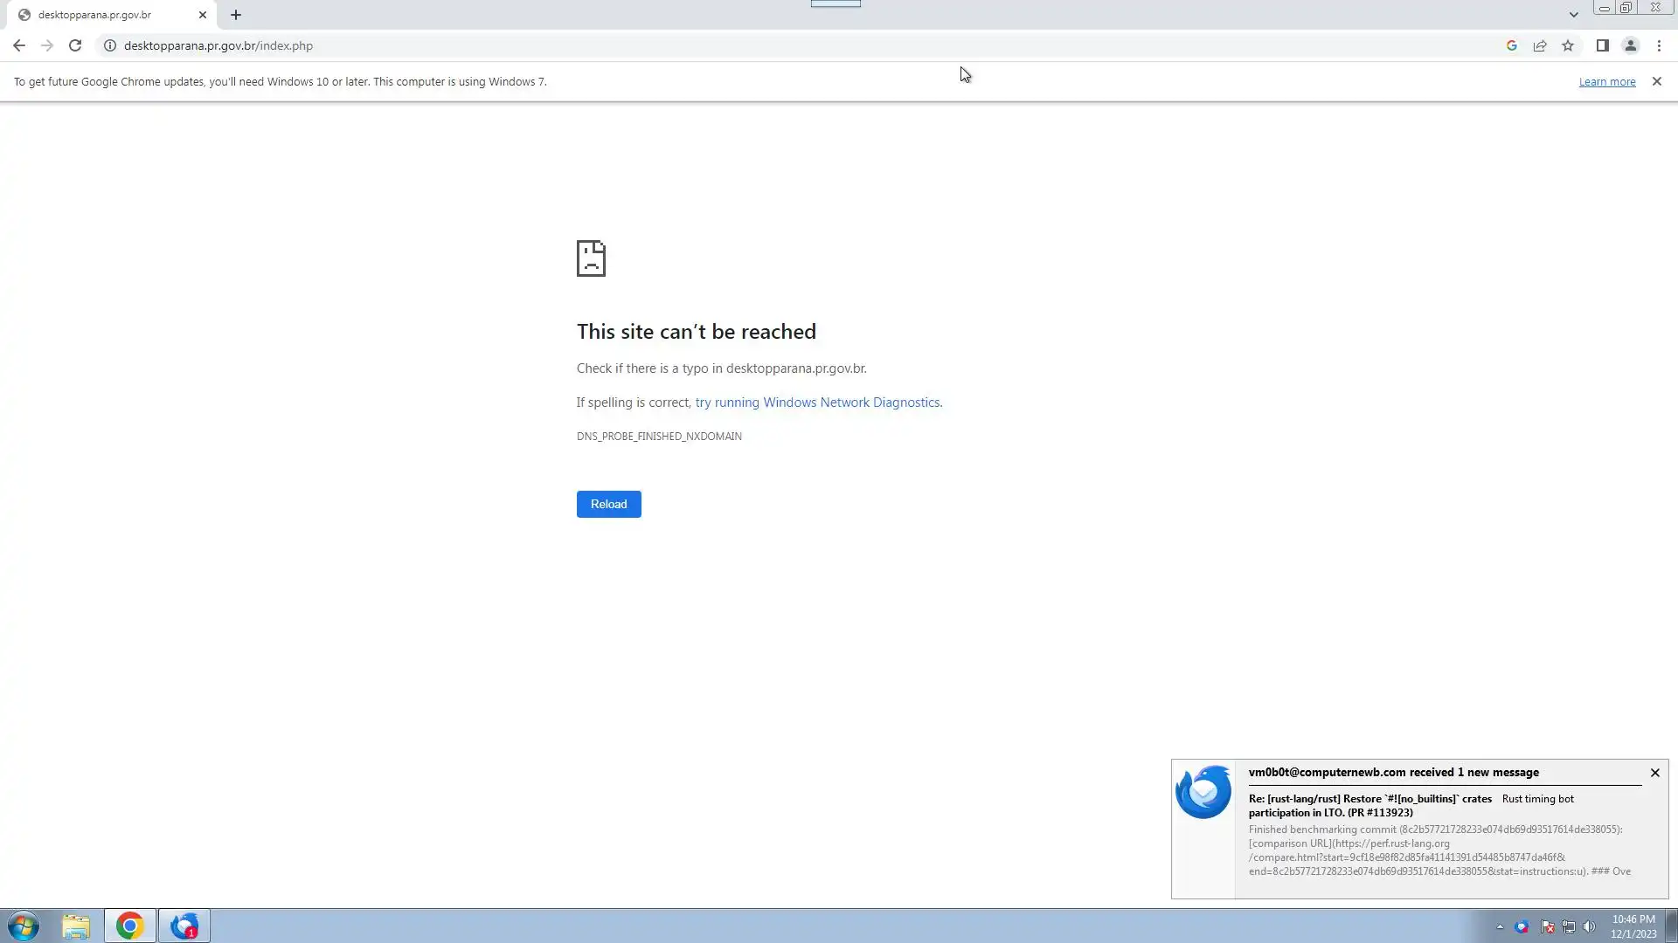Open a new tab
Image resolution: width=1678 pixels, height=943 pixels.
click(x=236, y=15)
